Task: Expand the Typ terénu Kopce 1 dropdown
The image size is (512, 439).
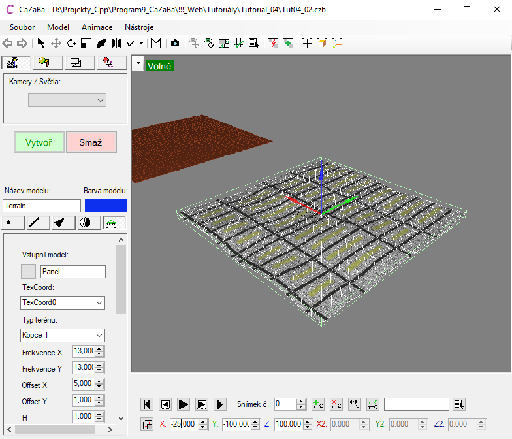Action: pos(63,335)
